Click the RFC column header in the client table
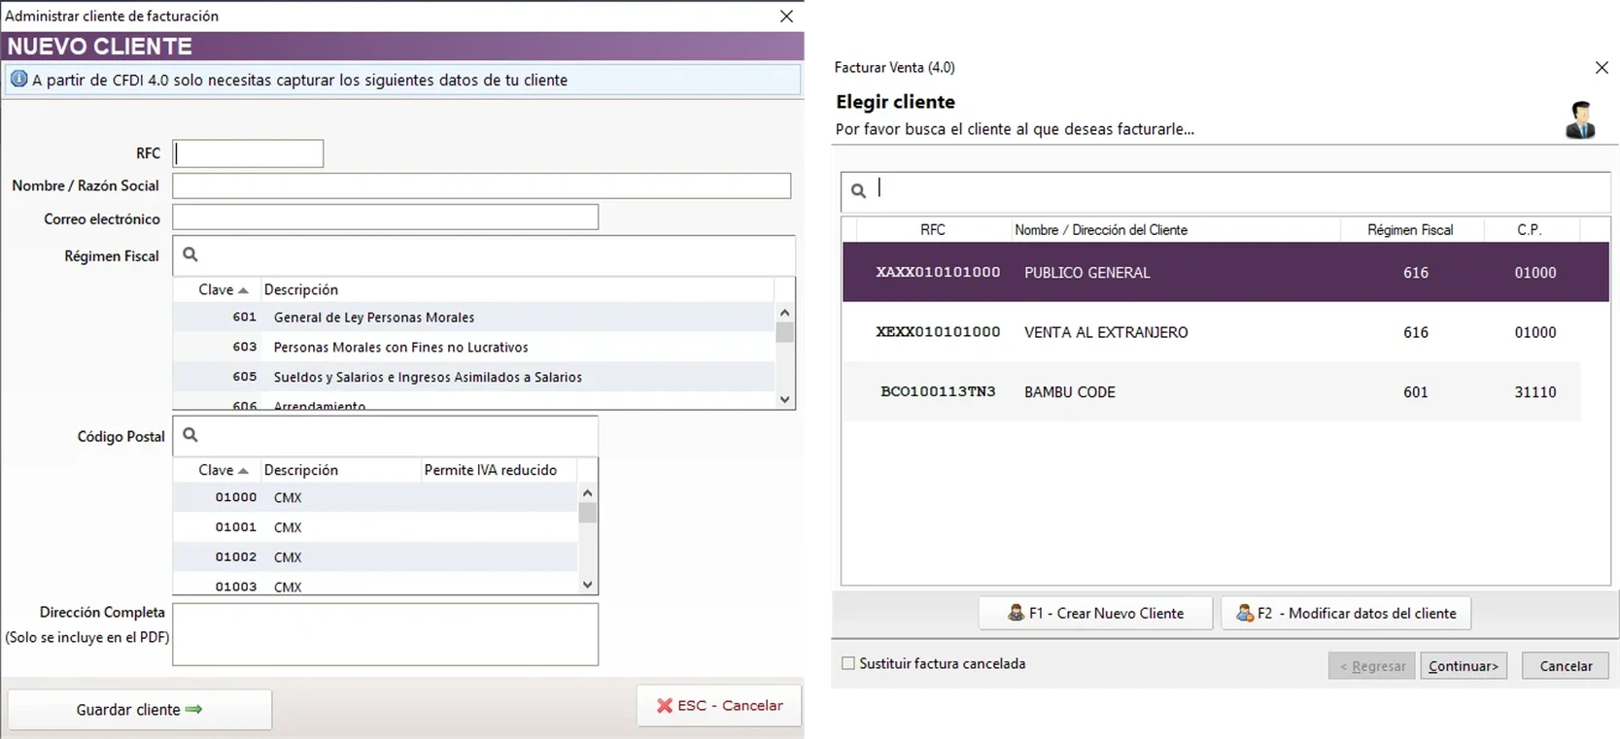This screenshot has width=1620, height=739. [x=933, y=230]
